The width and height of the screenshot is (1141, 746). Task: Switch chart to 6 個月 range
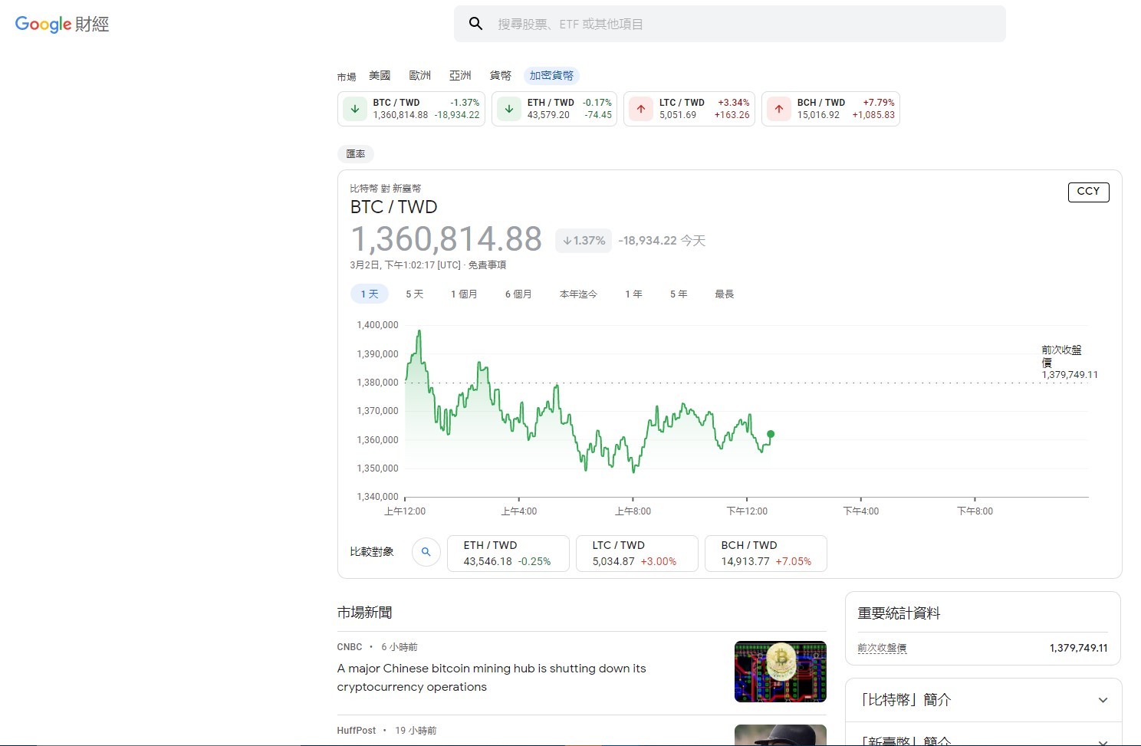pyautogui.click(x=518, y=294)
